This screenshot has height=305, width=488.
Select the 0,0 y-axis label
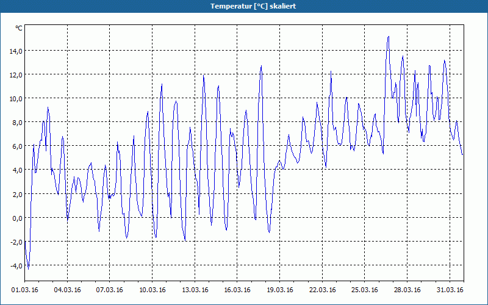click(16, 218)
